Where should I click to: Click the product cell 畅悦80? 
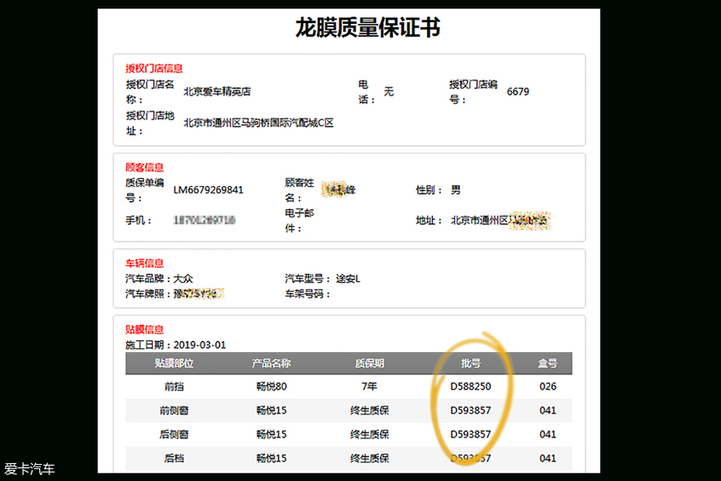271,386
